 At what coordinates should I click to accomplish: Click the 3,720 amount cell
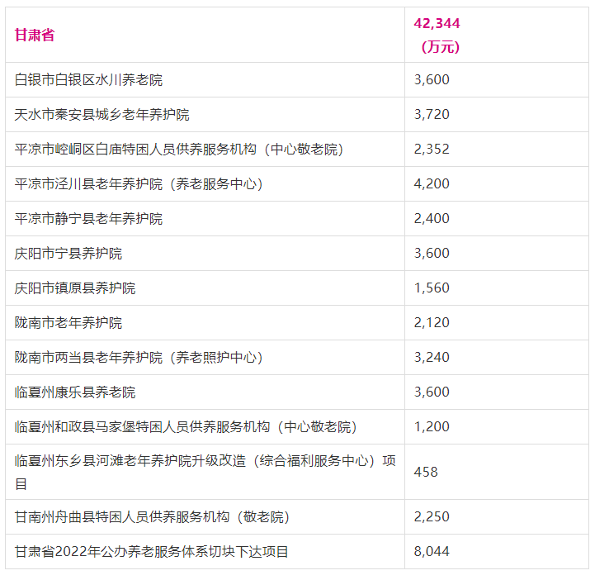click(432, 115)
